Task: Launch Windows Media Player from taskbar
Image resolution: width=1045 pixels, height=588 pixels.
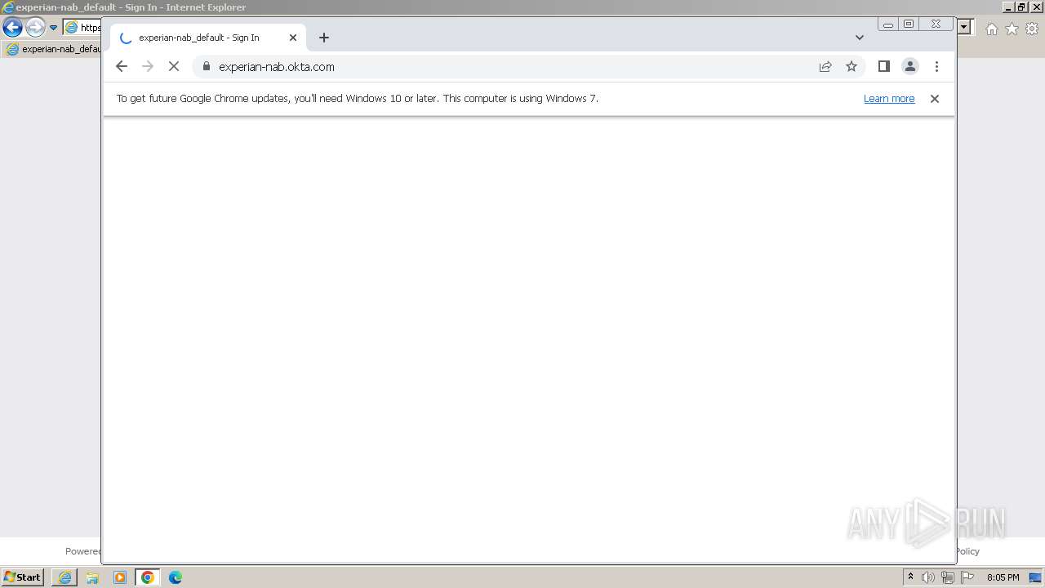Action: [120, 577]
